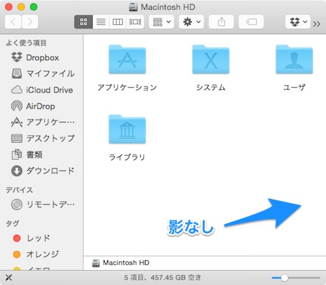Click the リモートデ… disc icon

[17, 204]
